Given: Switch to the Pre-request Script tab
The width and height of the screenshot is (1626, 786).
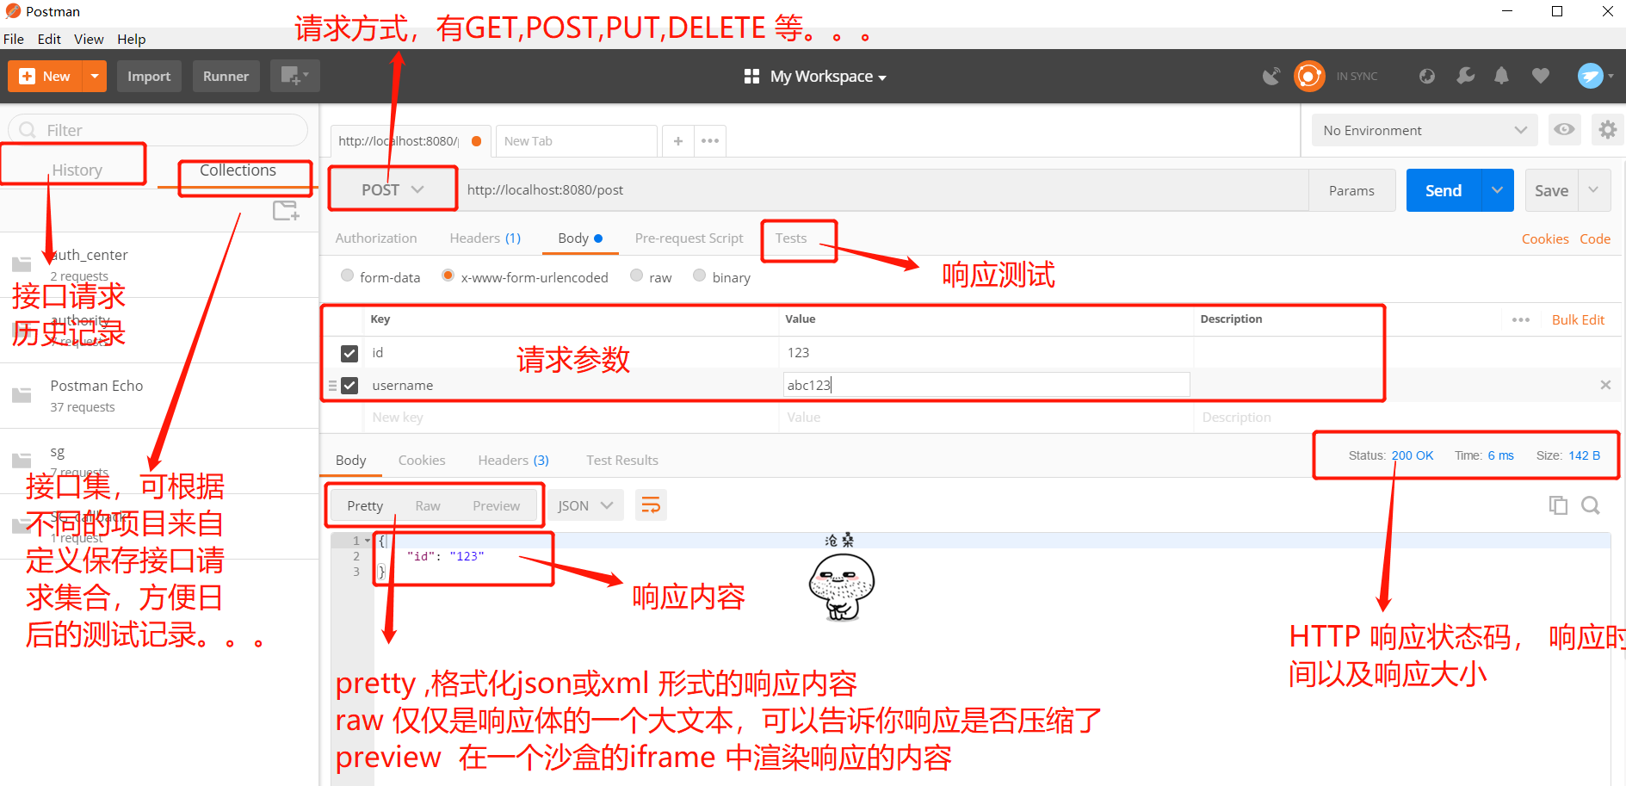Looking at the screenshot, I should pos(689,238).
